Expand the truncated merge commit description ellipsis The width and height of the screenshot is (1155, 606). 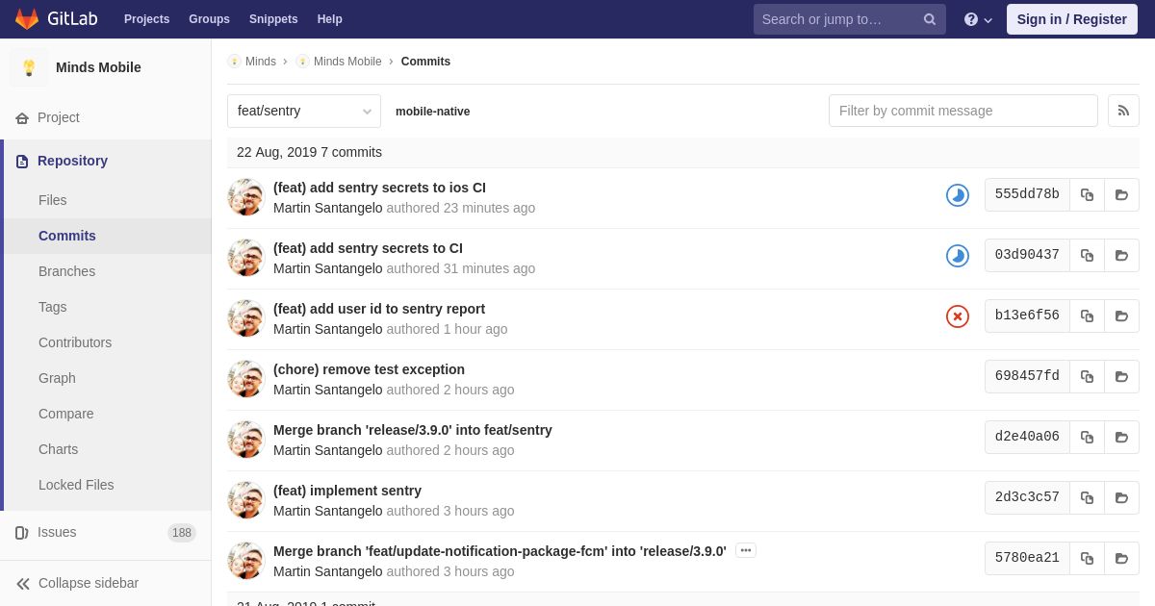click(746, 550)
